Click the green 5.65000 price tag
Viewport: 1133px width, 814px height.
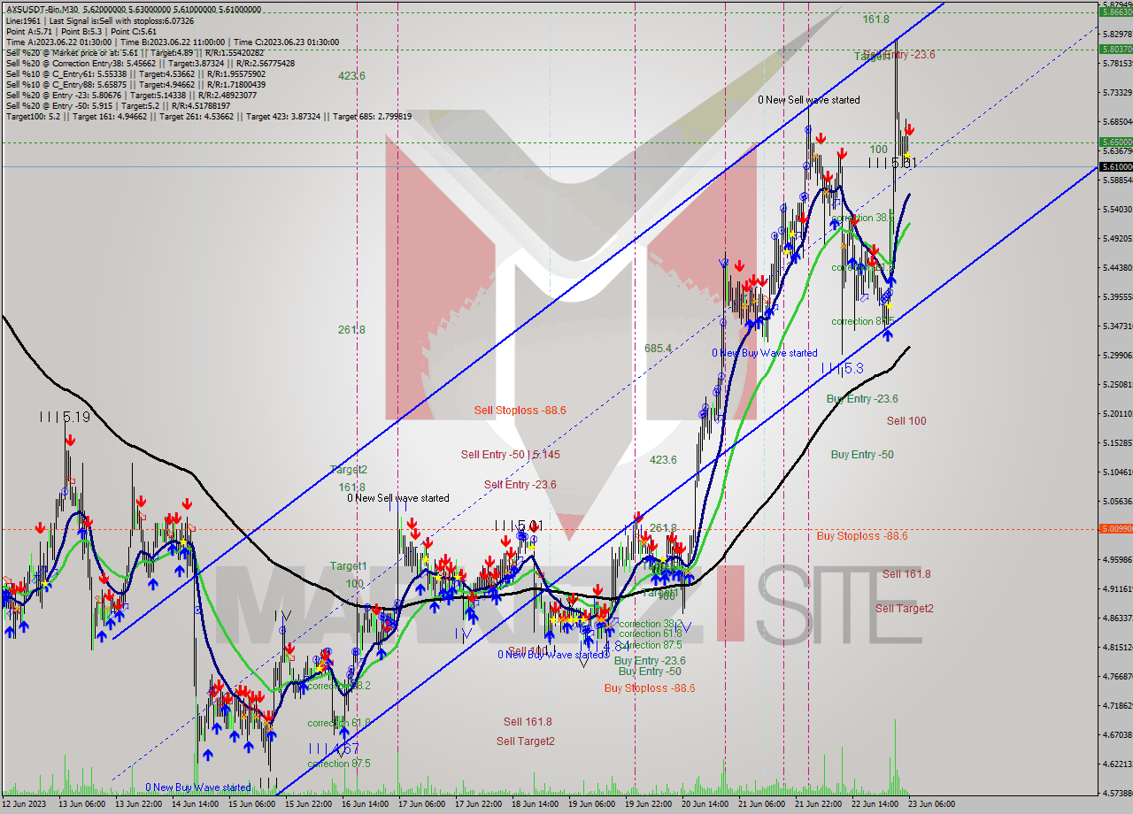tap(1114, 142)
